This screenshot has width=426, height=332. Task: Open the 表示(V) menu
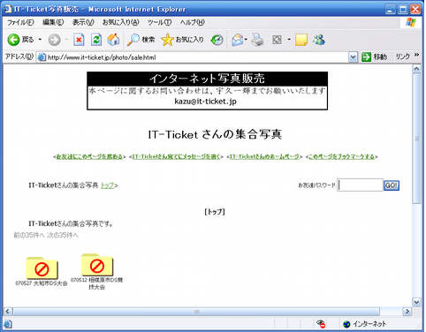pyautogui.click(x=83, y=22)
